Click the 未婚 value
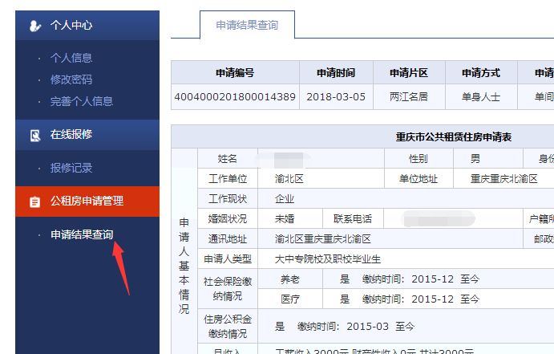The width and height of the screenshot is (554, 354). coord(285,219)
